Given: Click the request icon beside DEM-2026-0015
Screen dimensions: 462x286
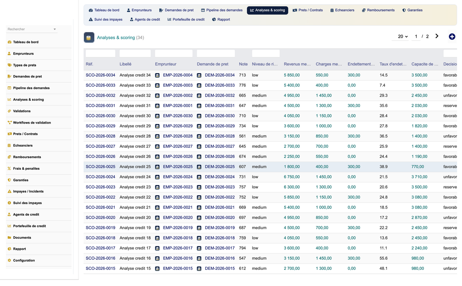Looking at the screenshot, I should pos(199,268).
